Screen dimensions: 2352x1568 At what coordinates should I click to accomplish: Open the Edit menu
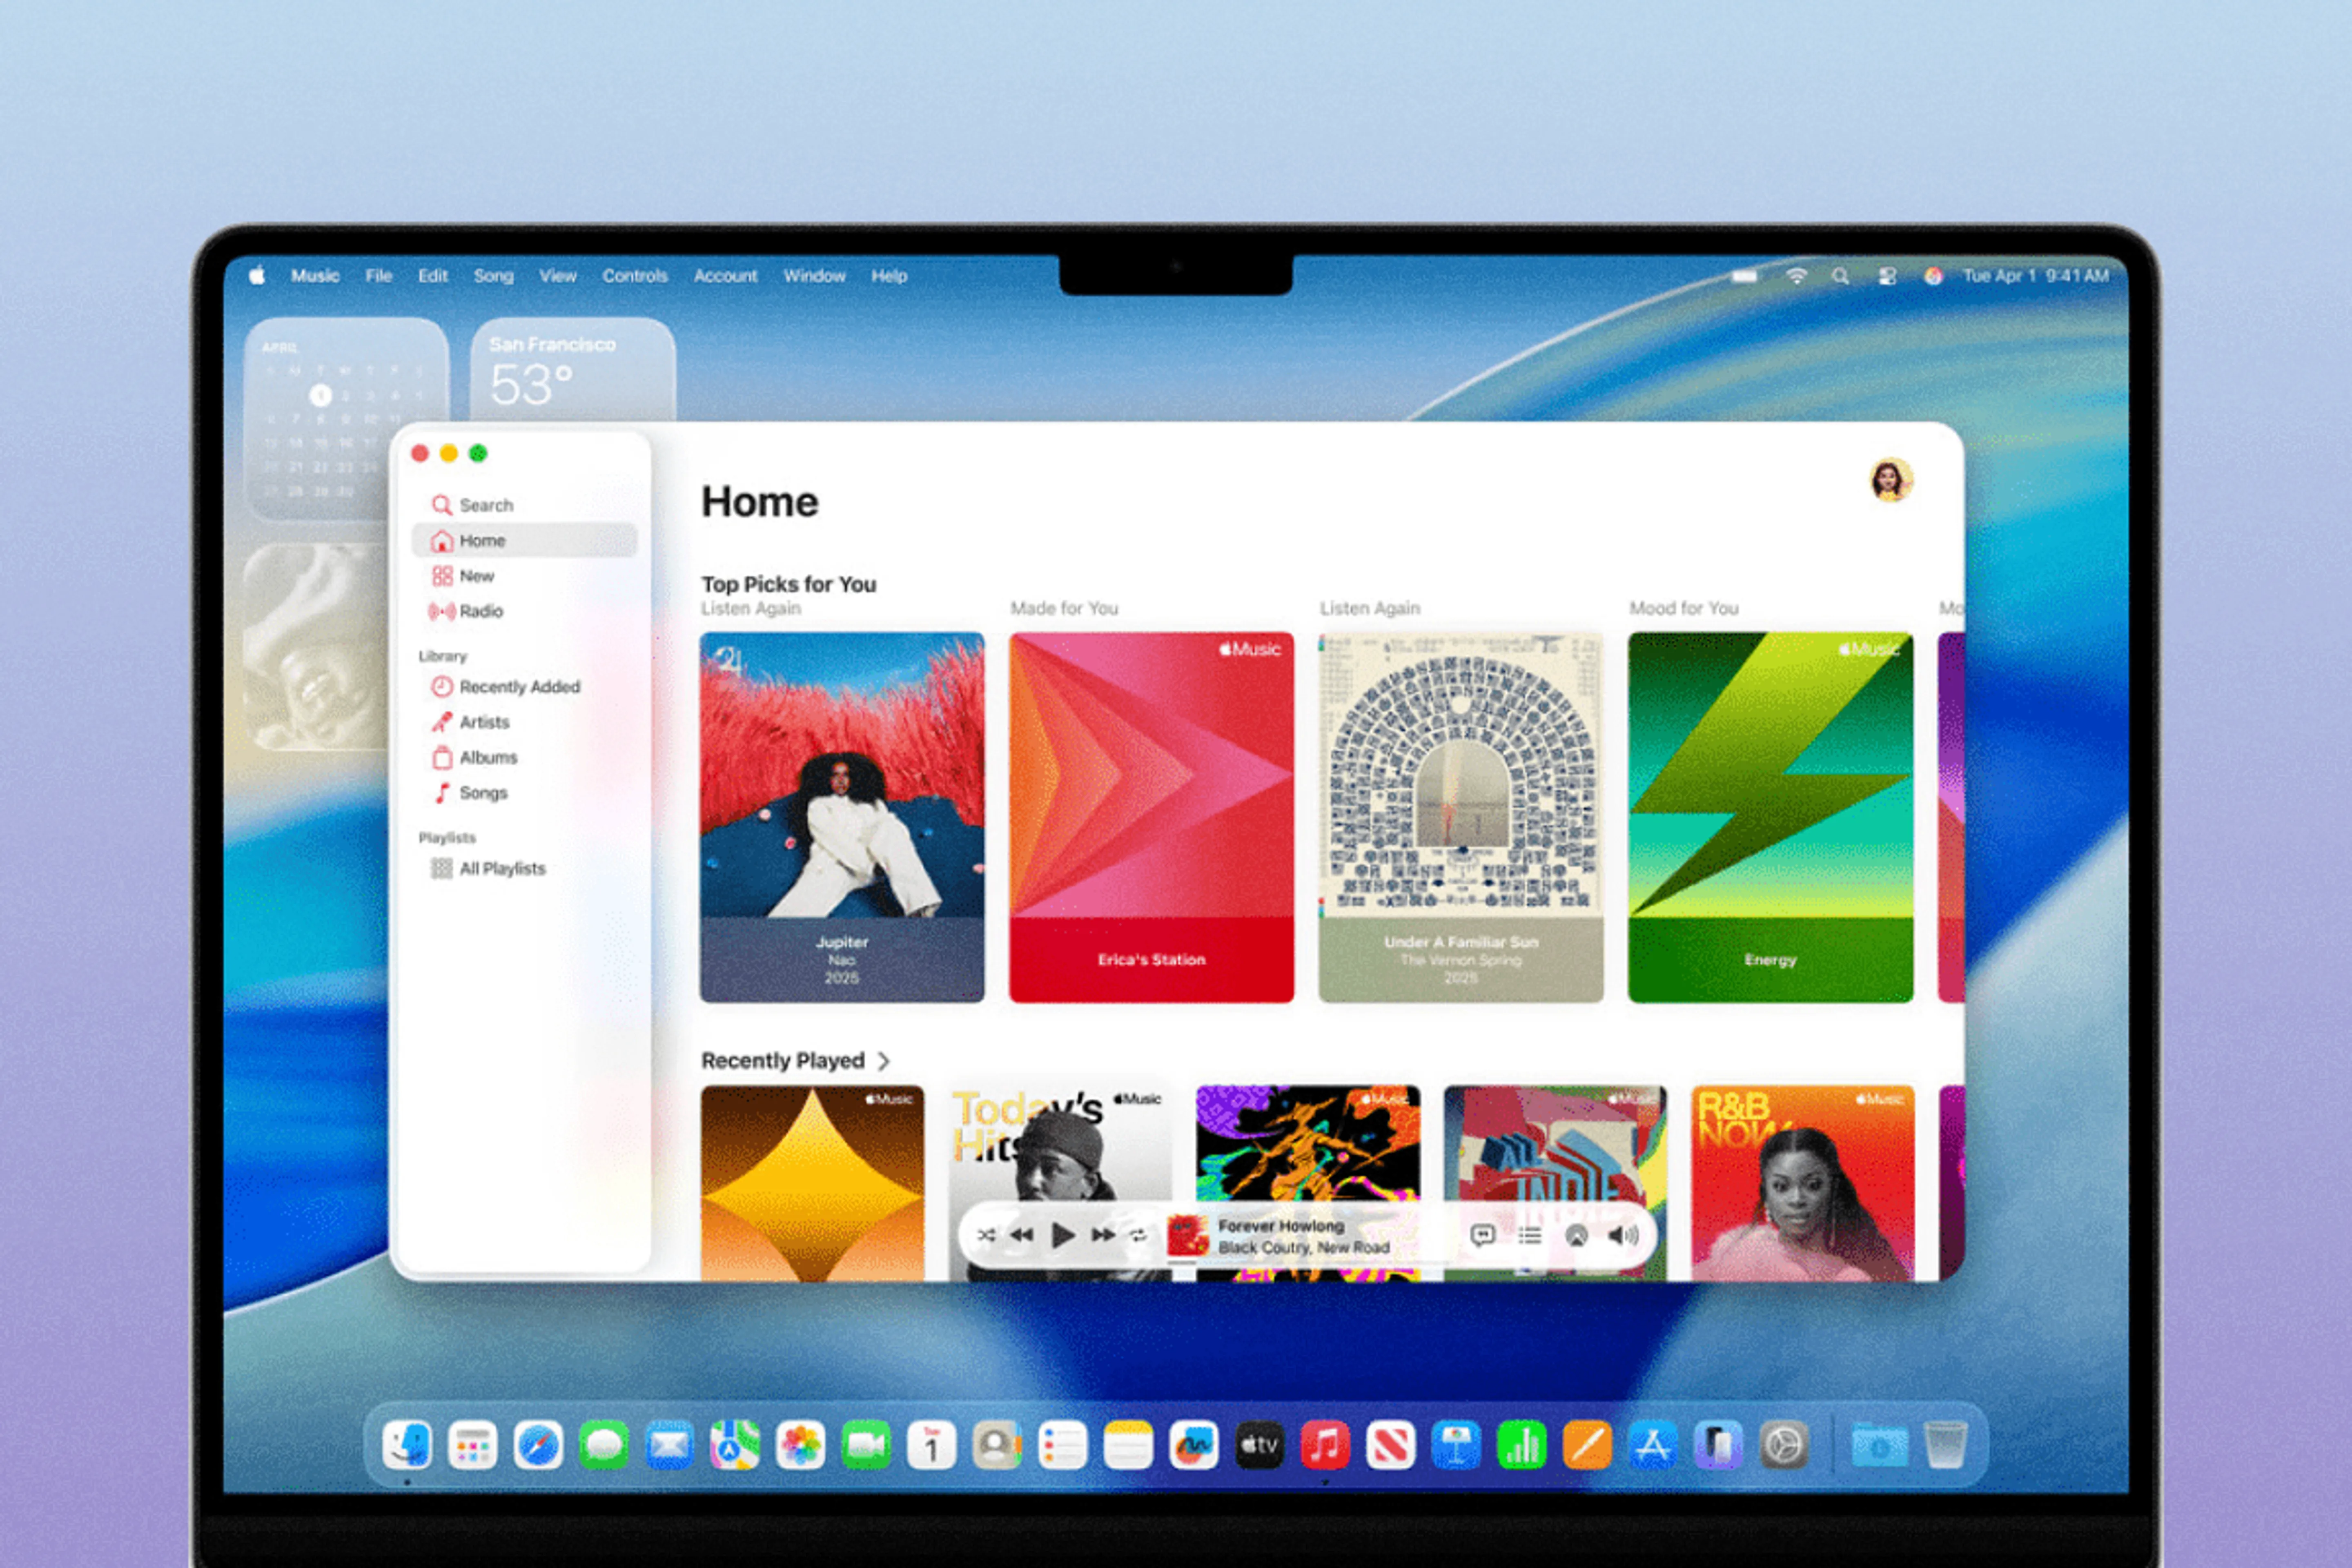tap(433, 276)
